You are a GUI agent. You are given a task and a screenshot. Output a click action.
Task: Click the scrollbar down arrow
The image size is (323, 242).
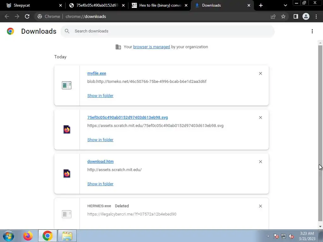point(320,227)
